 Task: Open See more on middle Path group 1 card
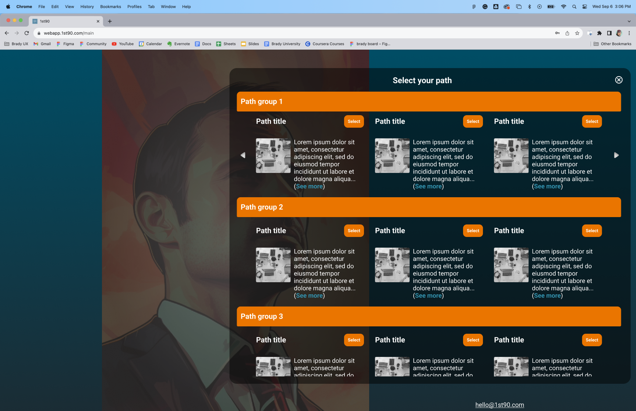[x=428, y=187]
